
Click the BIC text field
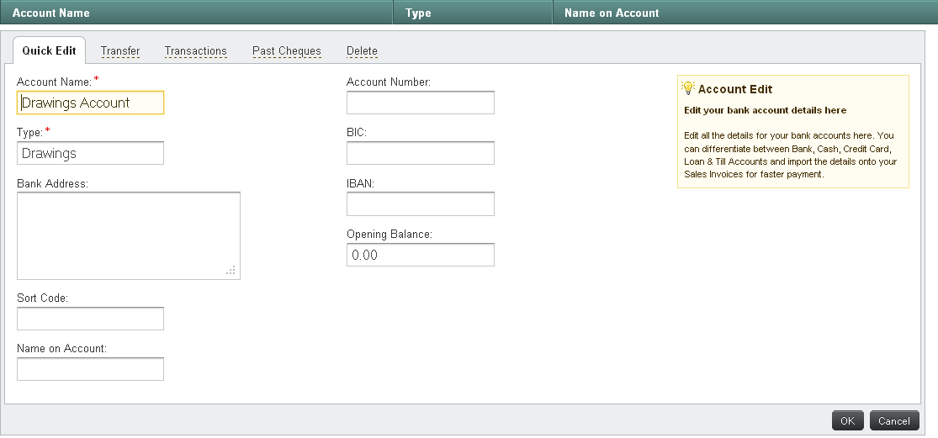point(420,153)
